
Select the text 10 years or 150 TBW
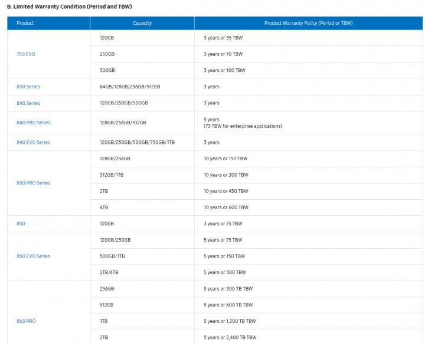click(x=225, y=159)
